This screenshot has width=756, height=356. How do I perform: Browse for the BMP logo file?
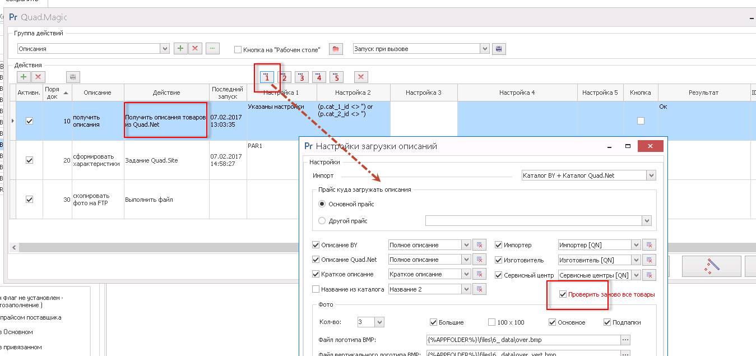(x=625, y=340)
